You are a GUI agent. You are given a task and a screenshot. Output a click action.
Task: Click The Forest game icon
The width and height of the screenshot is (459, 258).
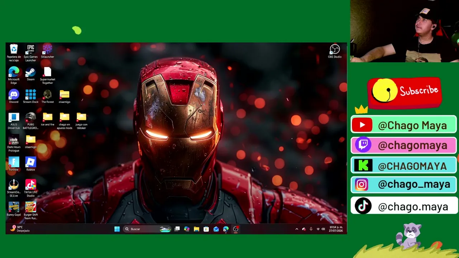point(47,96)
